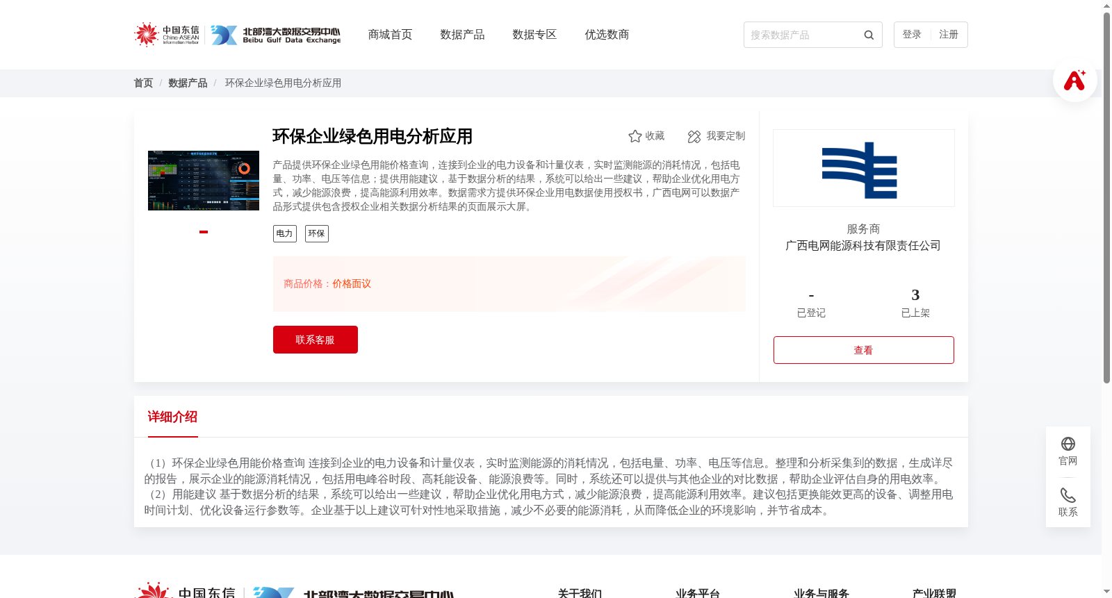Click the phone 联系 icon
The image size is (1112, 598).
pos(1068,495)
